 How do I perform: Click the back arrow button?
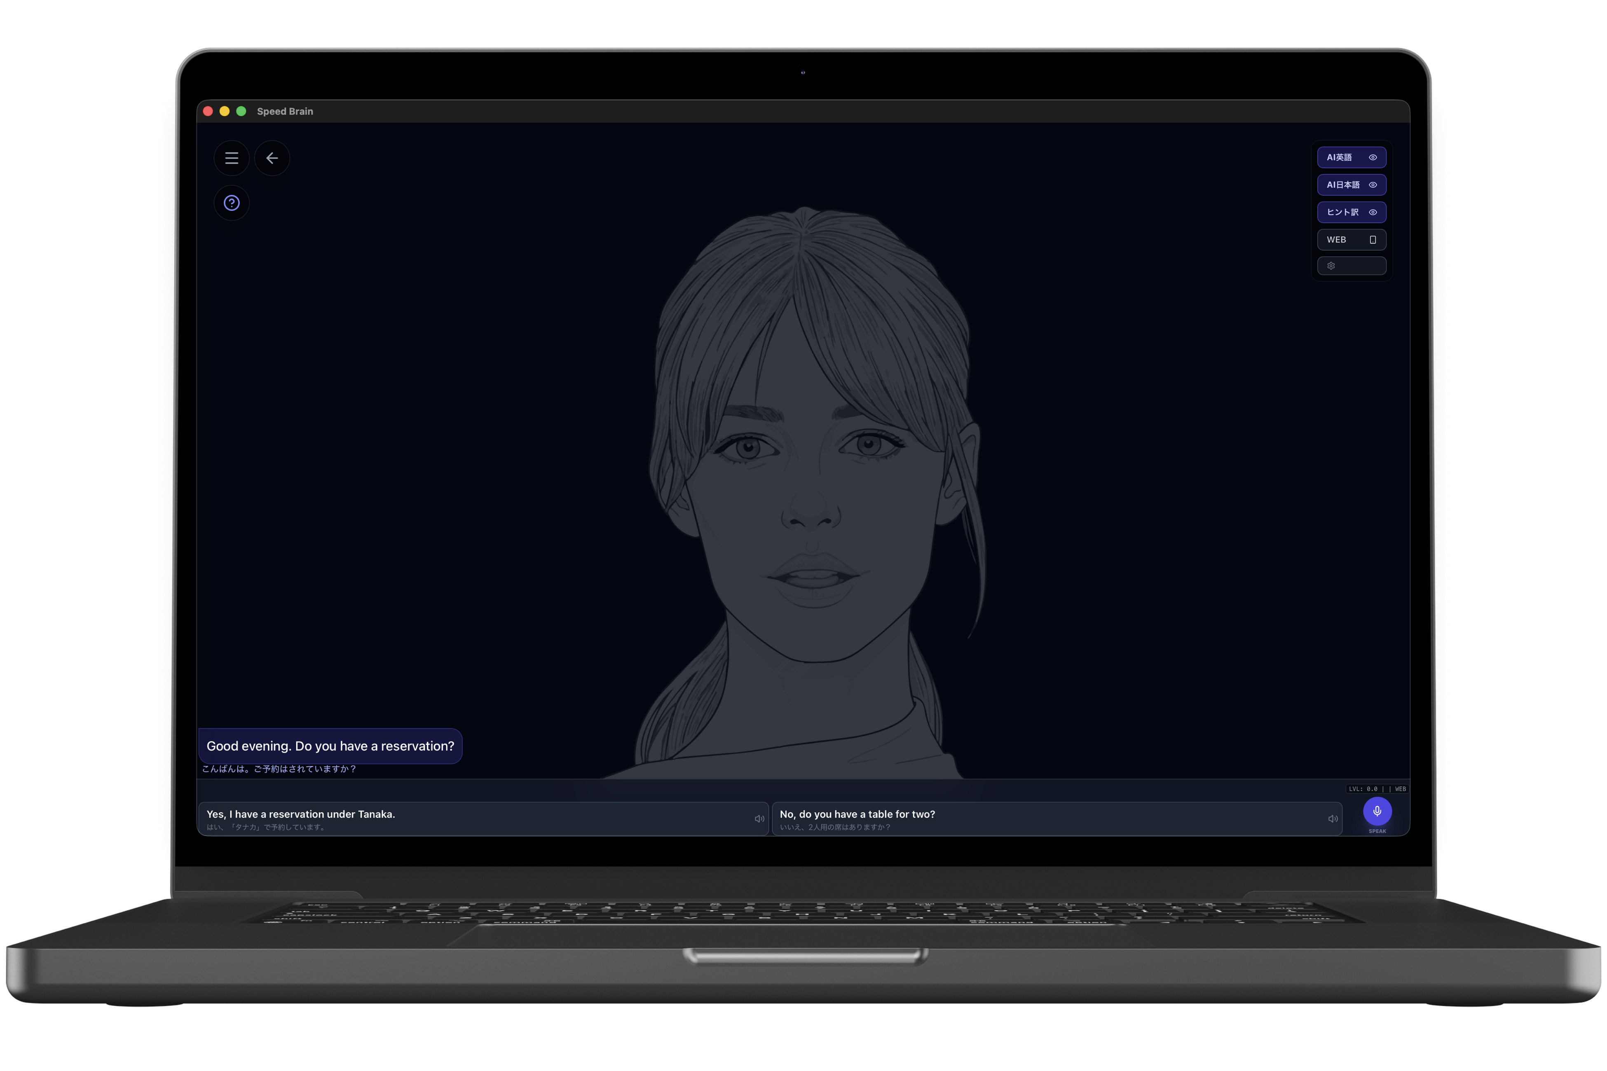pos(272,158)
